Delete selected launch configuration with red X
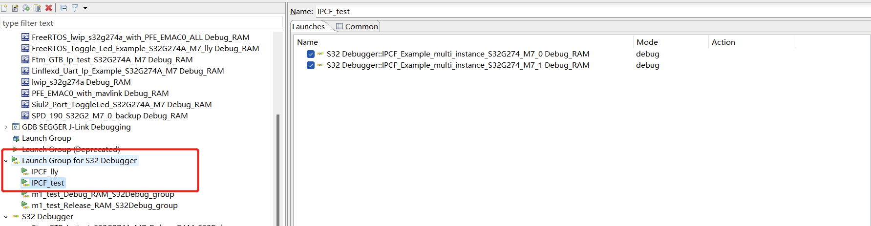 click(x=48, y=8)
